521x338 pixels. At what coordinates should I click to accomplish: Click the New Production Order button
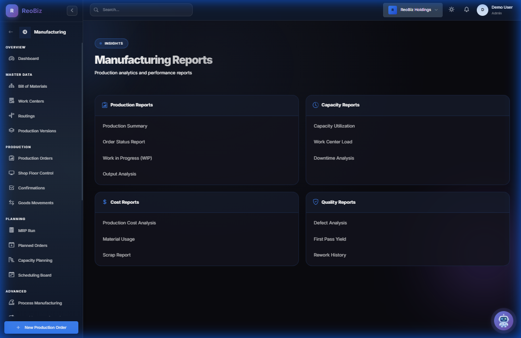[x=41, y=327]
